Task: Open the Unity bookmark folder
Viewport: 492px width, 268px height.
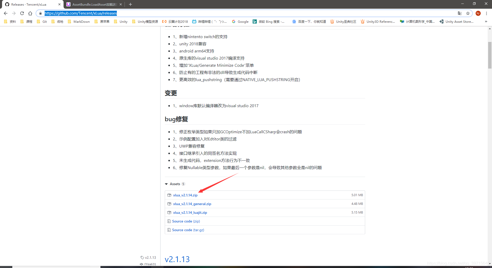Action: [x=121, y=21]
